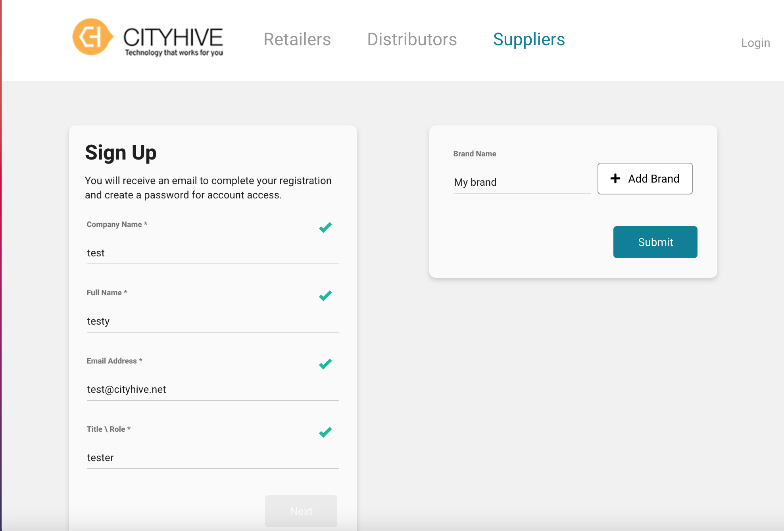Click the 'Technology that works for you' tagline
The image size is (784, 531).
click(x=174, y=53)
